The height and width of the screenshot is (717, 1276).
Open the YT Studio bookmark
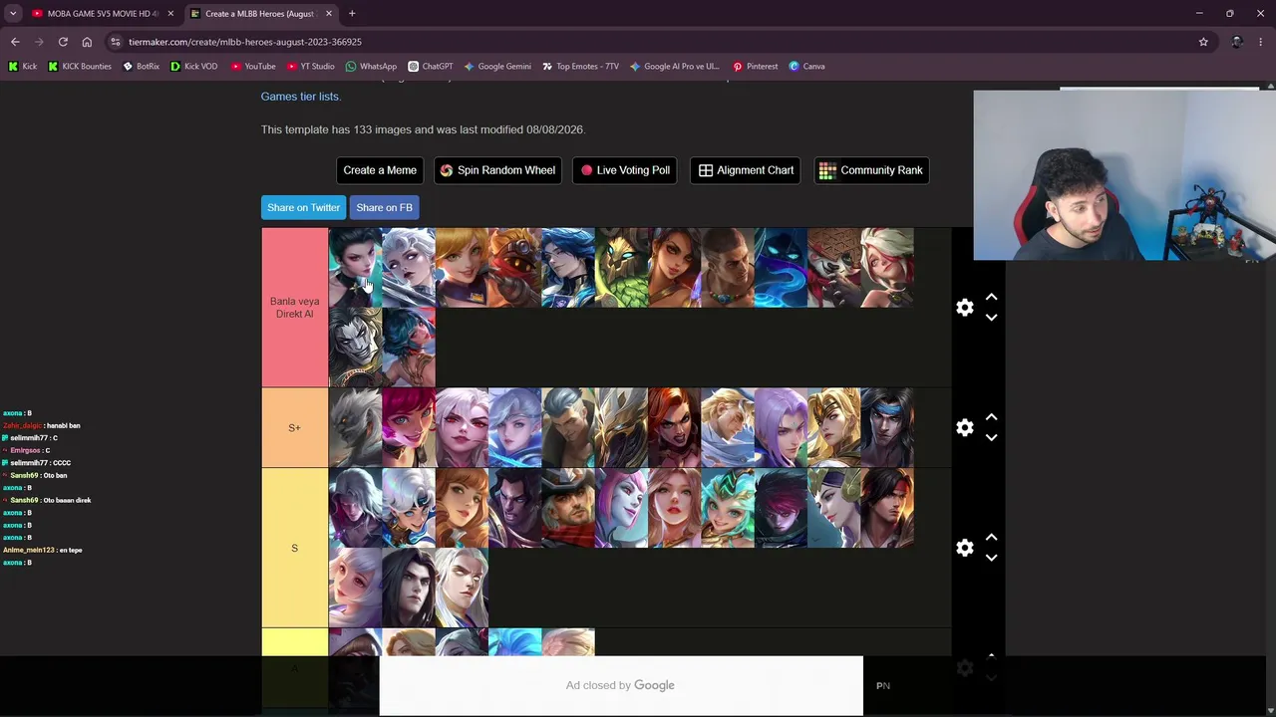pyautogui.click(x=310, y=67)
